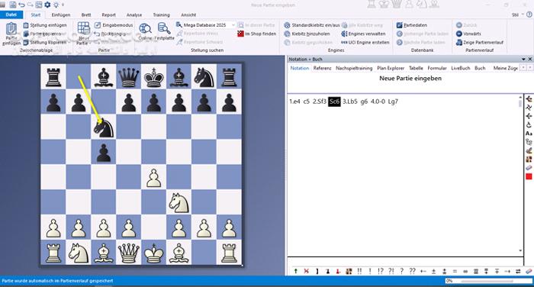Open the Report ribbon tab
The width and height of the screenshot is (534, 287).
[x=108, y=15]
